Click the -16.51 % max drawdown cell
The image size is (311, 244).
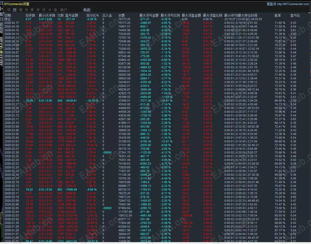(166, 101)
